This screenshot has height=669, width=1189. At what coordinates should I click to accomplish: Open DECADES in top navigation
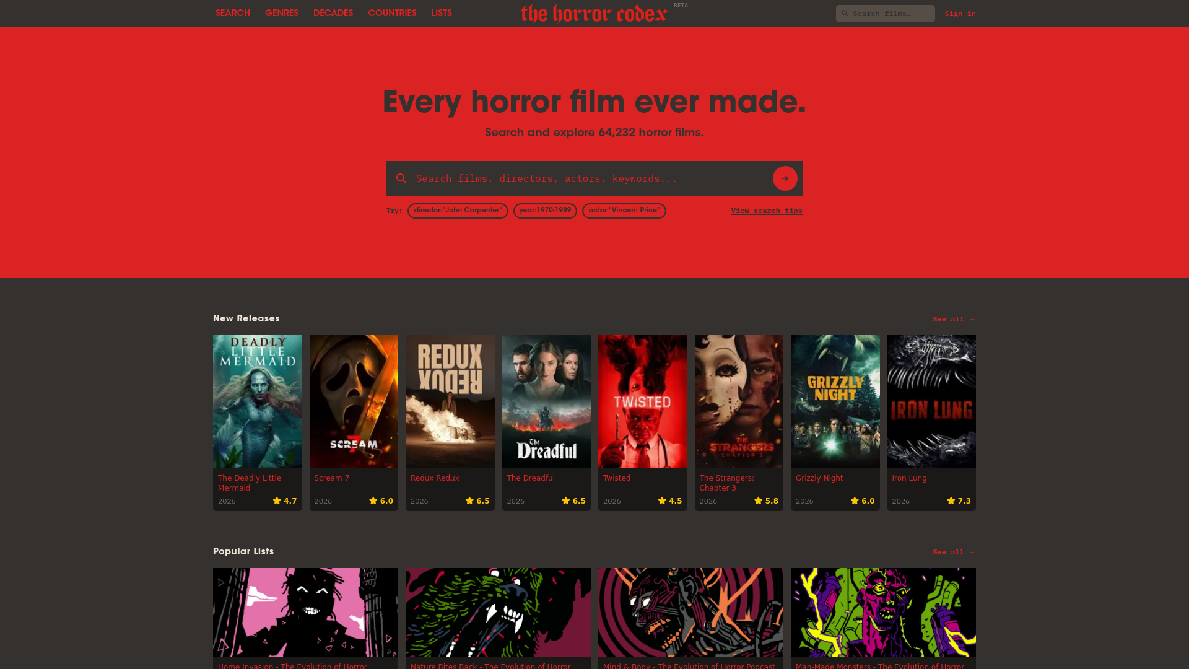[333, 13]
